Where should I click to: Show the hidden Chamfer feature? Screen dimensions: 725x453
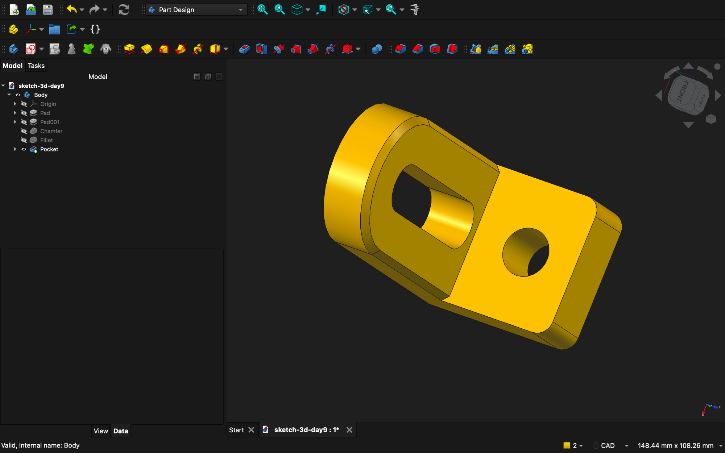pos(24,131)
